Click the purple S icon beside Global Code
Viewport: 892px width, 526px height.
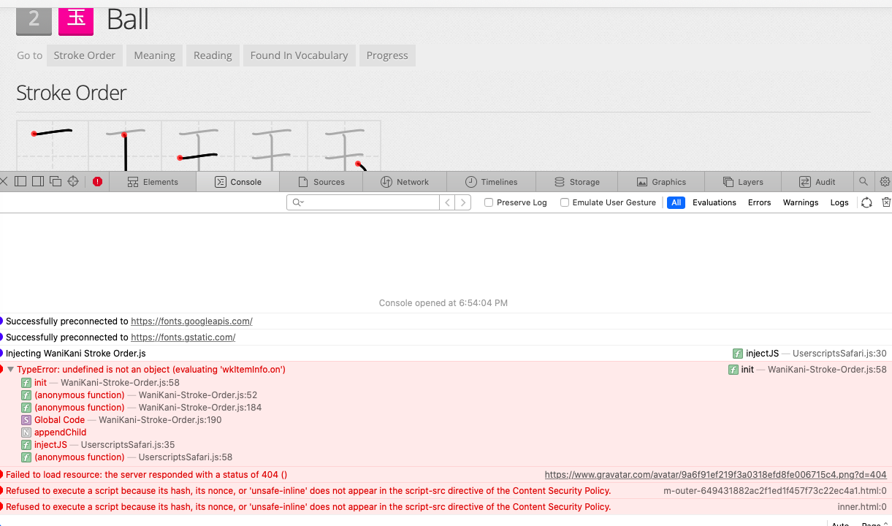(26, 420)
